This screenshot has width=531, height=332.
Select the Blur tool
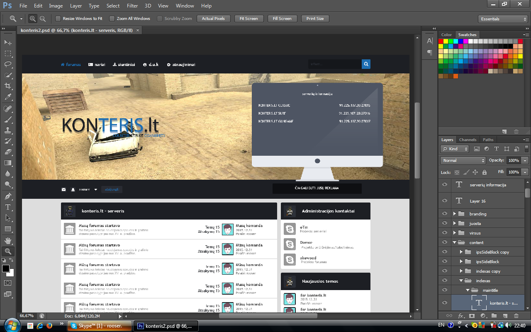7,173
